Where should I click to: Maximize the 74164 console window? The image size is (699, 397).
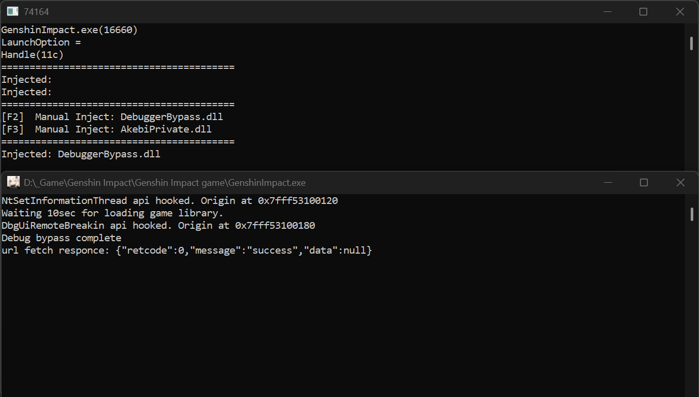(643, 11)
